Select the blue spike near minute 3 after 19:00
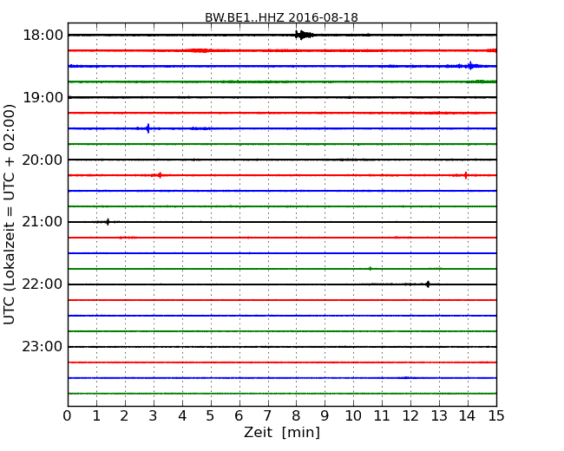564x451 pixels. (x=148, y=128)
